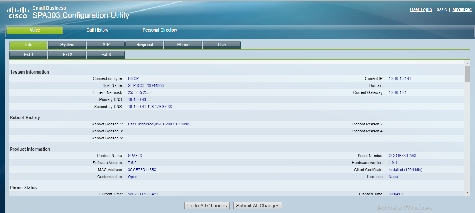Click Secondary DNS value 10.10.0.41 123.176.37.38
Image resolution: width=475 pixels, height=213 pixels.
[x=150, y=106]
